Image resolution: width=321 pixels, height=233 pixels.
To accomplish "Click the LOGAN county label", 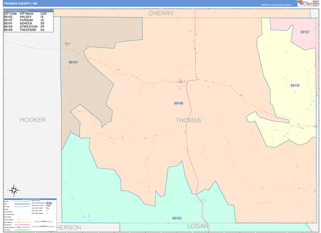I will [198, 226].
